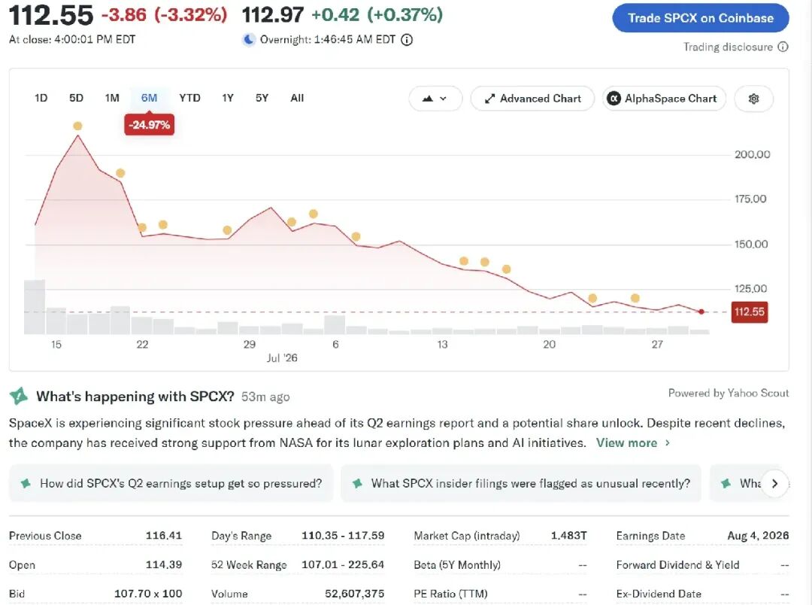Image resolution: width=812 pixels, height=605 pixels.
Task: Click Trade SPCX on Coinbase button
Action: coord(700,18)
